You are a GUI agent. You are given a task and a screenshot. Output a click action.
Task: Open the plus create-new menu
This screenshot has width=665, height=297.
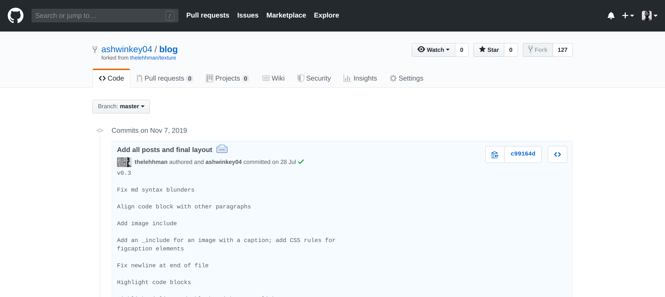(628, 16)
